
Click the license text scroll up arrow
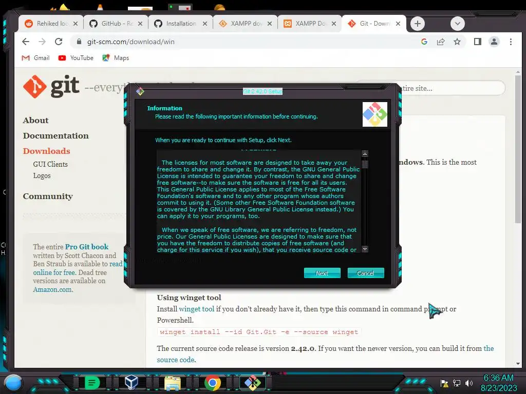tap(365, 154)
